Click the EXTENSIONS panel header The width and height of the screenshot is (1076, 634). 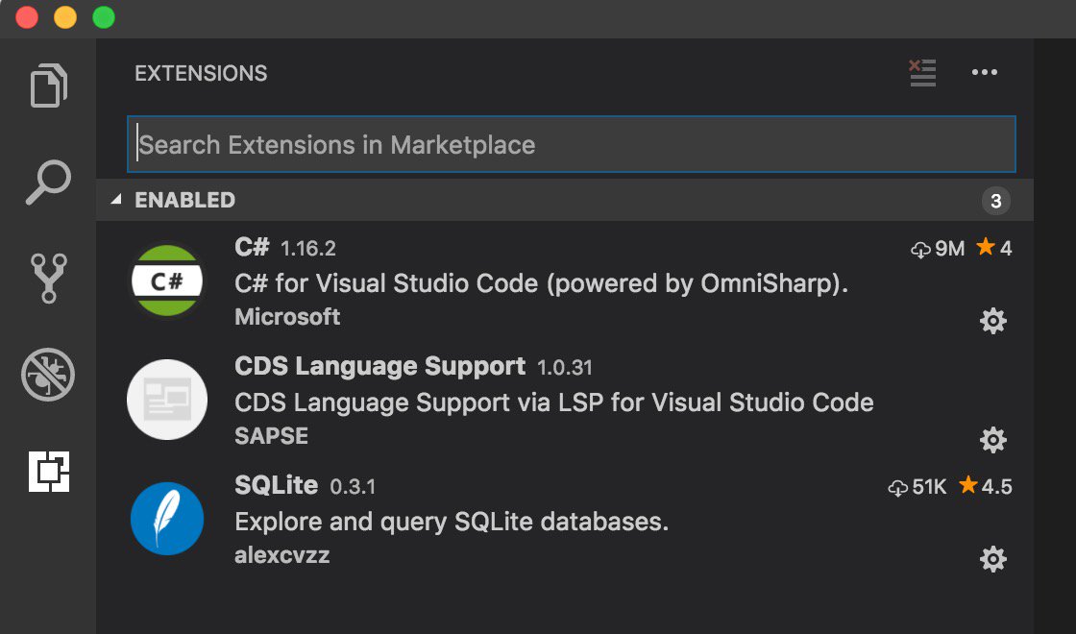click(x=201, y=73)
